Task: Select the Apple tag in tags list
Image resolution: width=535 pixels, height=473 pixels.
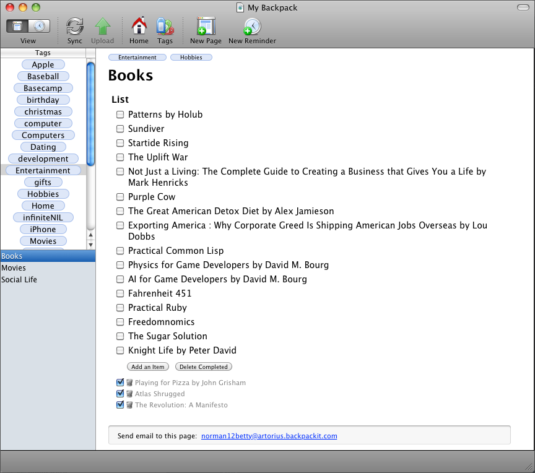Action: pos(43,65)
